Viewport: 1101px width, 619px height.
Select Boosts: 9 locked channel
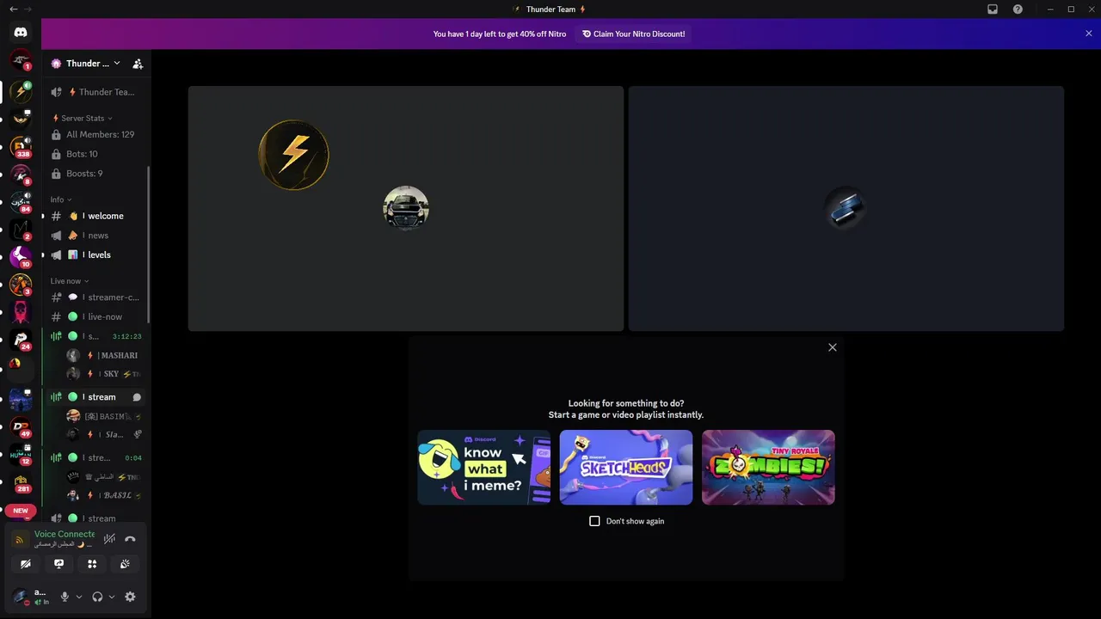[x=96, y=173]
